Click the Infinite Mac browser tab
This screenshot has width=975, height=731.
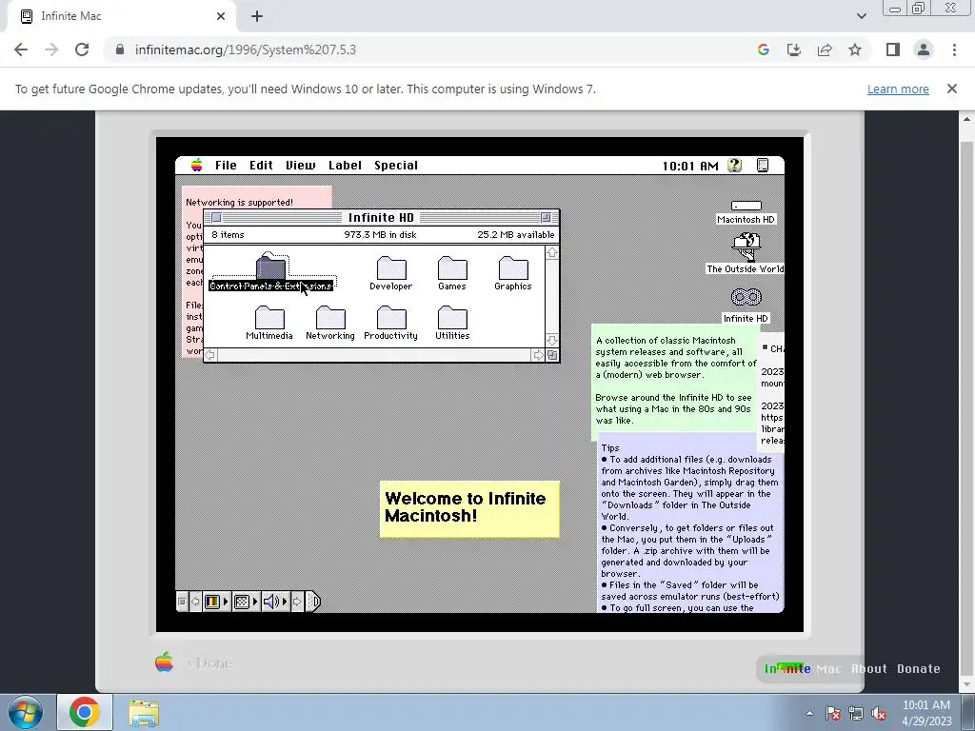tap(122, 17)
